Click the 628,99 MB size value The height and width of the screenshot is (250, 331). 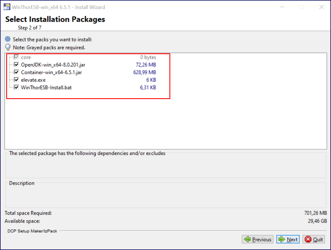click(x=145, y=72)
